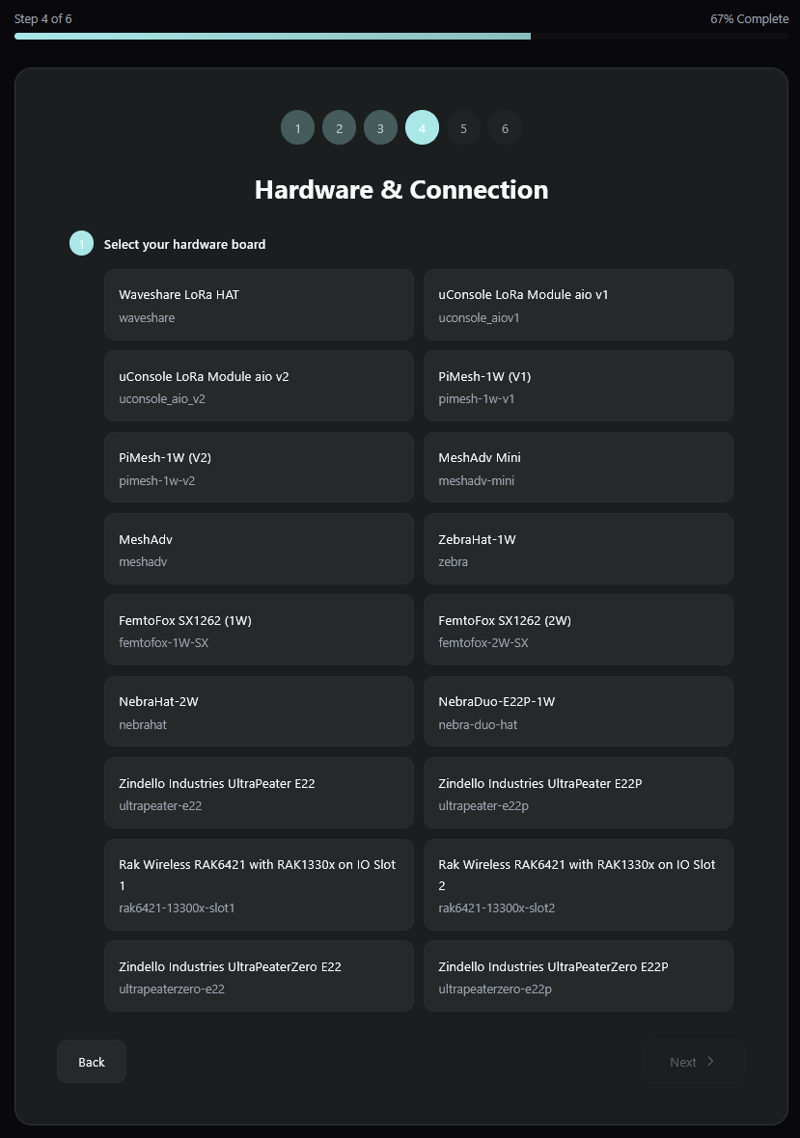Go to wizard step 1 circle
Viewport: 800px width, 1138px height.
click(x=297, y=127)
